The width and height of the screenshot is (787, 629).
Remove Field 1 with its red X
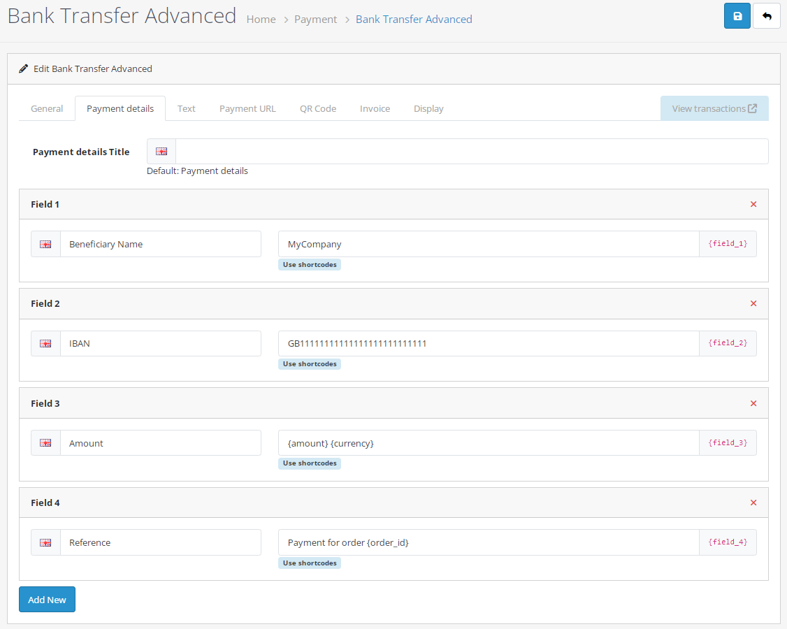point(753,204)
